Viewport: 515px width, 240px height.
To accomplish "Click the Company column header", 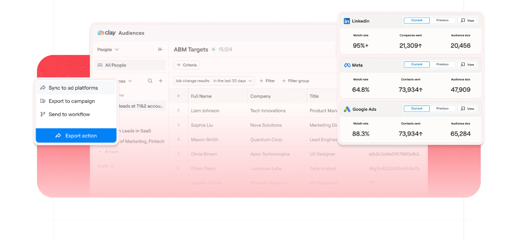I will (x=260, y=96).
